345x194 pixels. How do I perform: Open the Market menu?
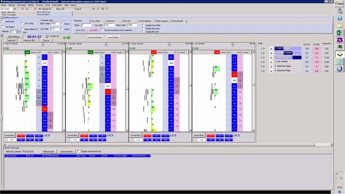coord(31,5)
